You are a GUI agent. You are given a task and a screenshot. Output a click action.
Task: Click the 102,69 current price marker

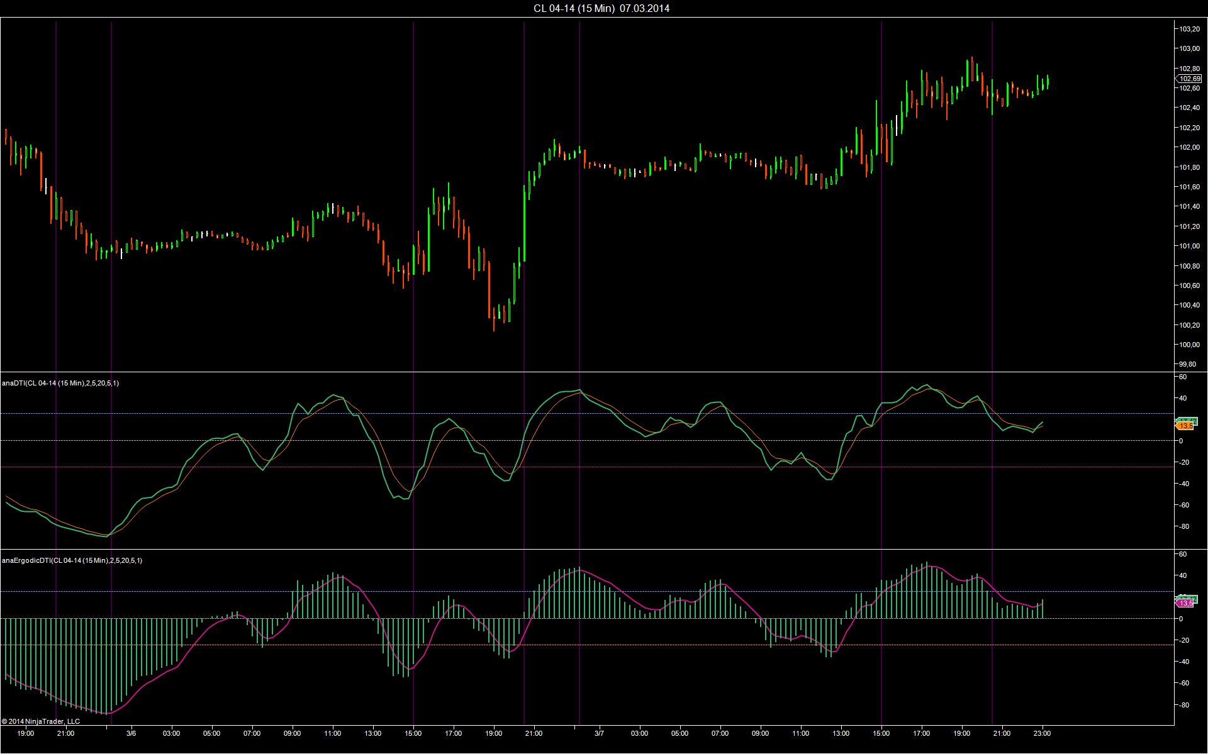1189,79
